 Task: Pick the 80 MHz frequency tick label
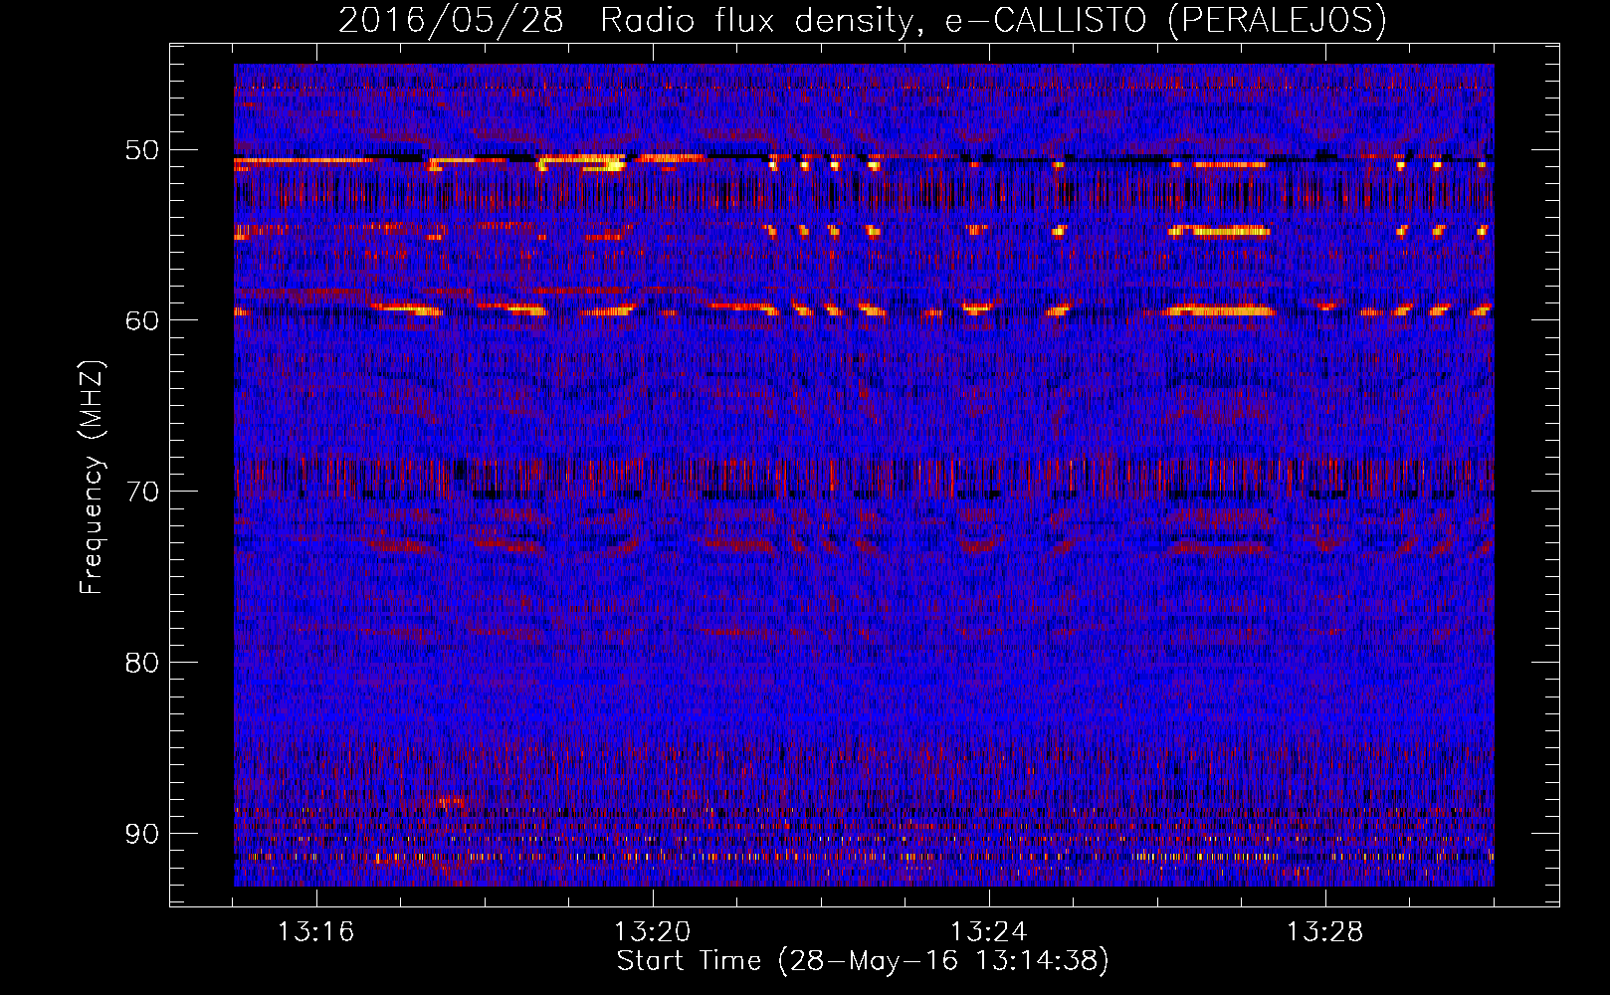(x=141, y=663)
